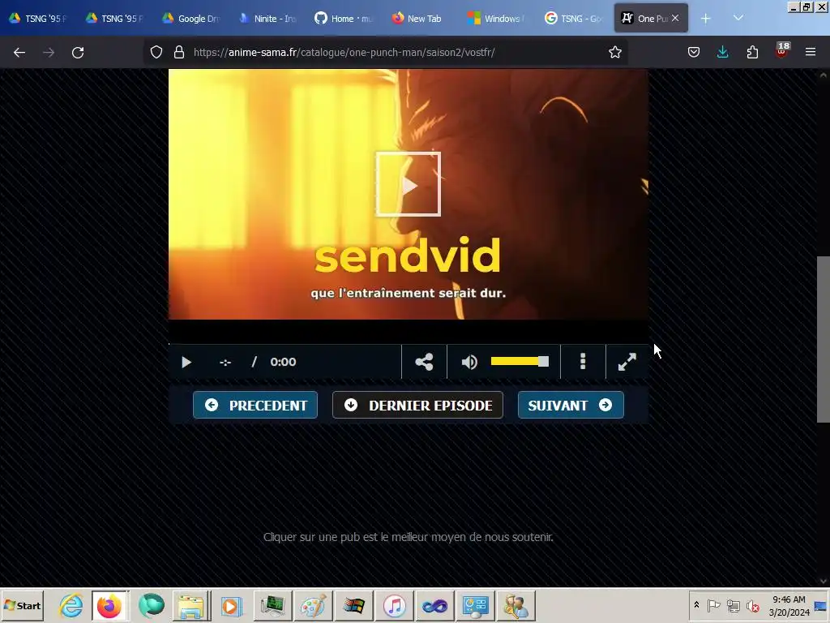Jump to DERNIER EPISODE
This screenshot has height=623, width=830.
pyautogui.click(x=417, y=406)
